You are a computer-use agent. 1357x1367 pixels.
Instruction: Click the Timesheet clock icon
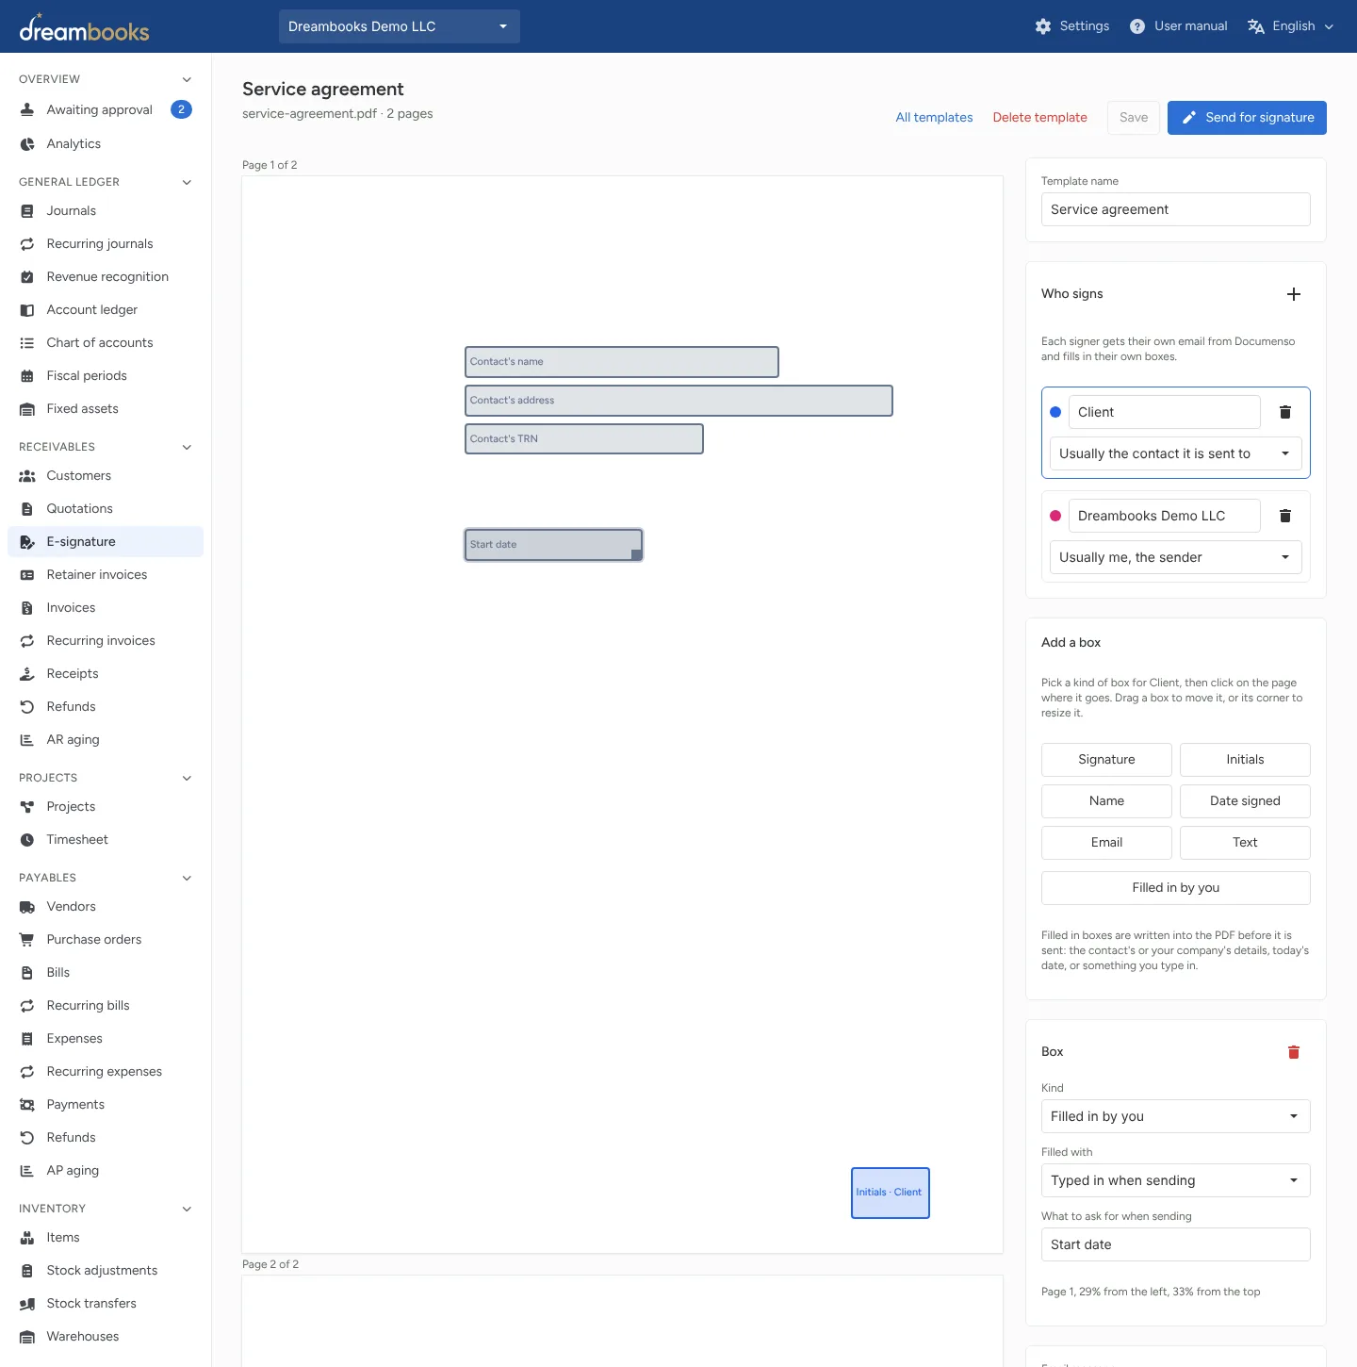pos(27,840)
